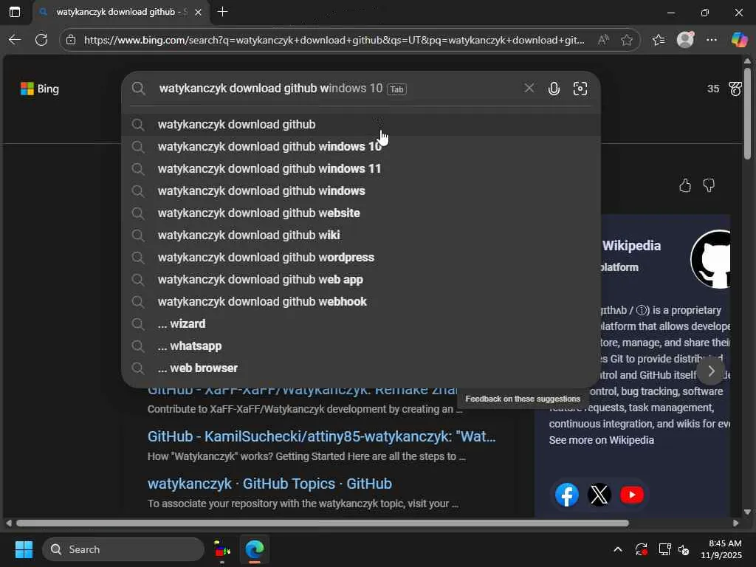Click the sync alert tray icon
This screenshot has height=567, width=756.
pyautogui.click(x=641, y=549)
